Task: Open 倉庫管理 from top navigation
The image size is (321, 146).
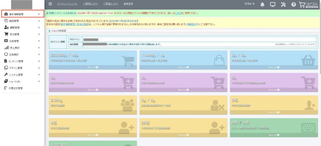Action: coord(128,4)
